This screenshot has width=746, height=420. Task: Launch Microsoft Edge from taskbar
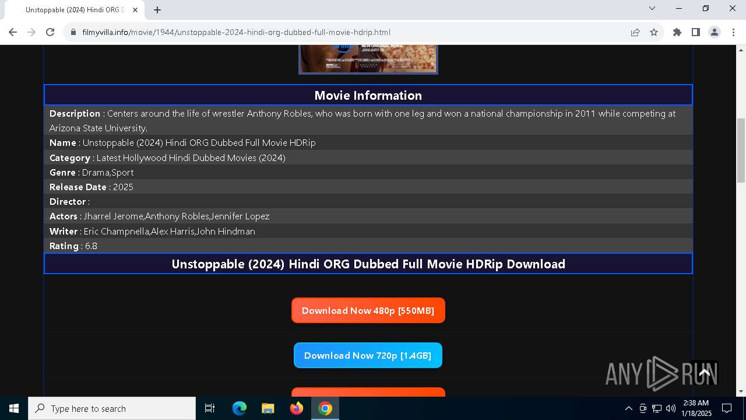click(x=240, y=408)
